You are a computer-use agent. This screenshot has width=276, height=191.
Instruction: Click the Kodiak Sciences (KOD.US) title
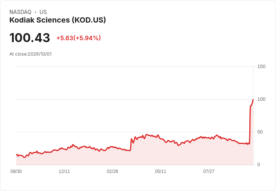pyautogui.click(x=57, y=20)
